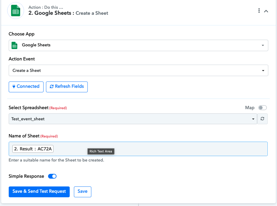This screenshot has height=206, width=277.
Task: Refresh the spreadsheet list icon
Action: pos(262,119)
